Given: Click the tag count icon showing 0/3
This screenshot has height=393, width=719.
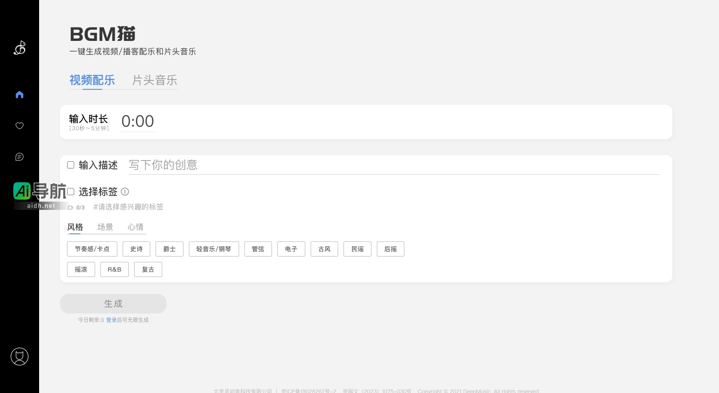Looking at the screenshot, I should 71,208.
